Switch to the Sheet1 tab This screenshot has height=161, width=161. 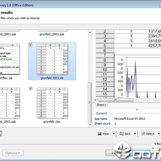point(101,105)
